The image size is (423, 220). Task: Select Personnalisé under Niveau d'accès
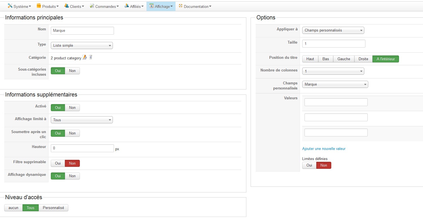point(53,208)
